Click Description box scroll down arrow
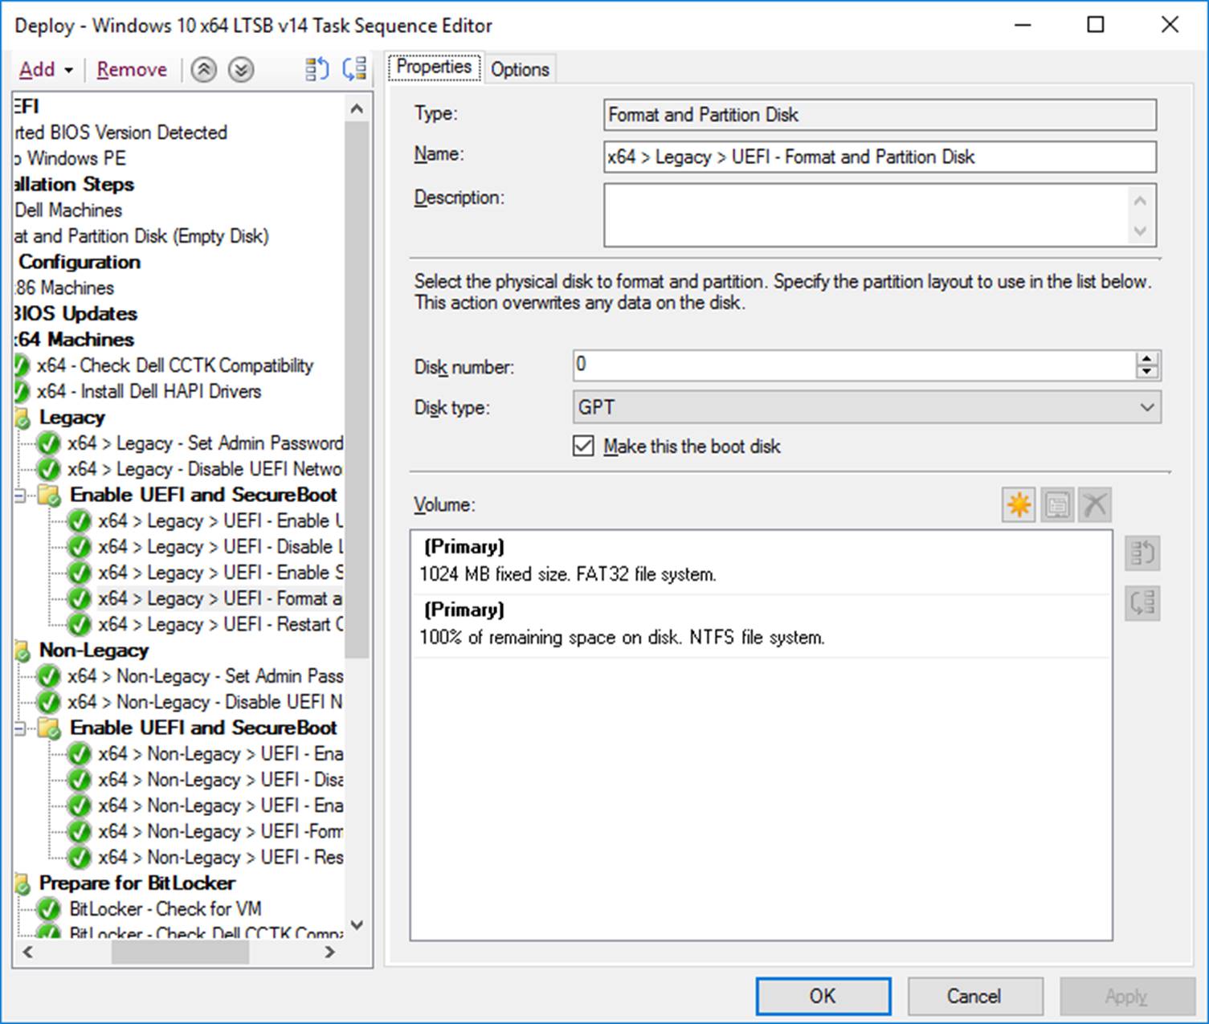This screenshot has width=1209, height=1024. tap(1141, 231)
